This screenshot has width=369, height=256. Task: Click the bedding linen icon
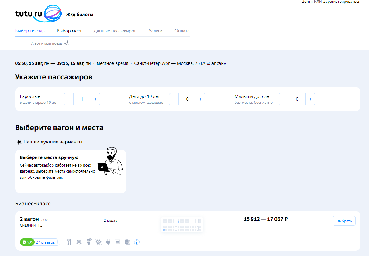click(128, 242)
